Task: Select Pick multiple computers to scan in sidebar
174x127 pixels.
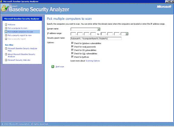Action: click(20, 32)
